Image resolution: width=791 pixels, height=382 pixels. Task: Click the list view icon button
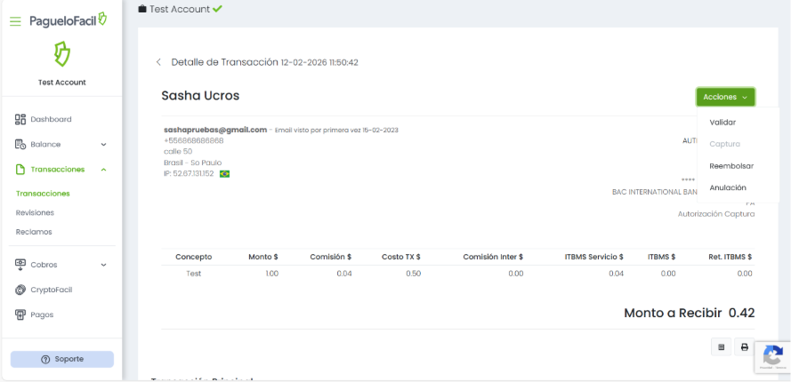722,347
